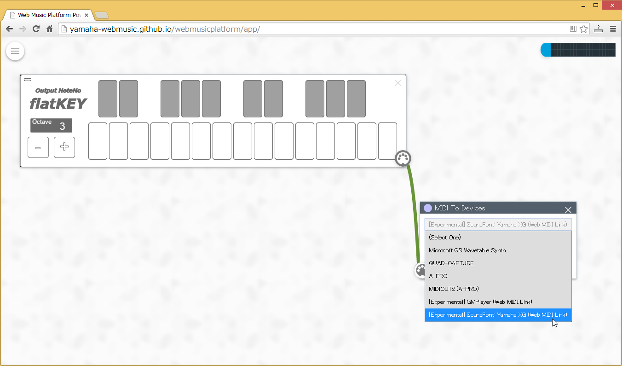
Task: Collapse the flatKEY module with minimize toggle
Action: (28, 80)
